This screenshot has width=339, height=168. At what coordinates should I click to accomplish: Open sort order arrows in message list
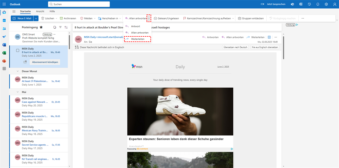66,27
